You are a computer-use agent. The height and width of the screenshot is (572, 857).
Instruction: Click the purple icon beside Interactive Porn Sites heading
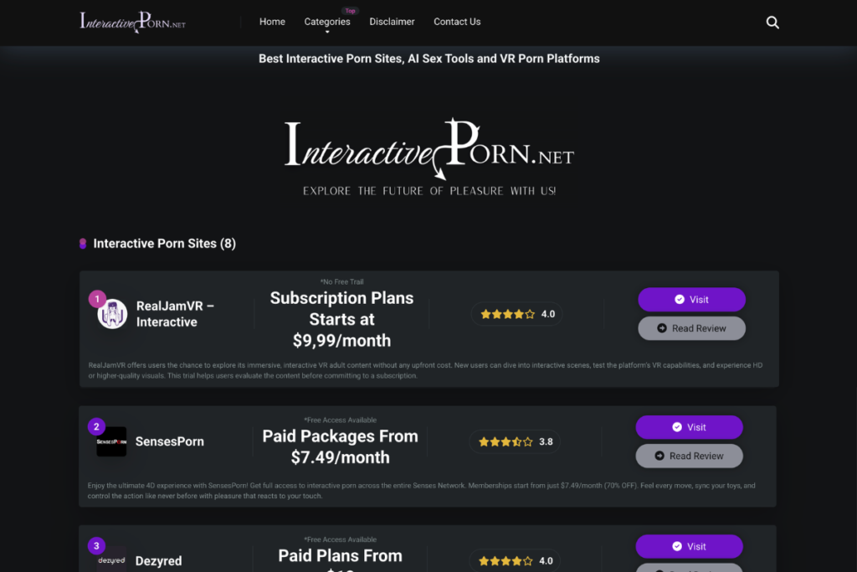81,244
